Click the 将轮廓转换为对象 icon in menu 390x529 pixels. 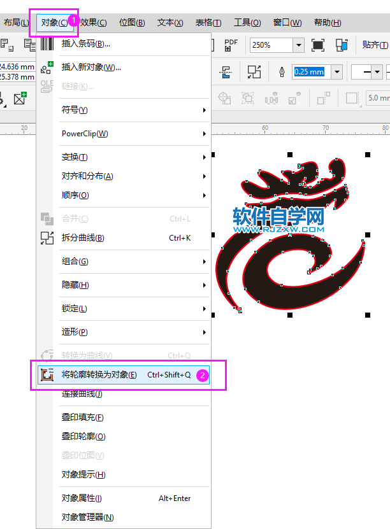[x=47, y=375]
